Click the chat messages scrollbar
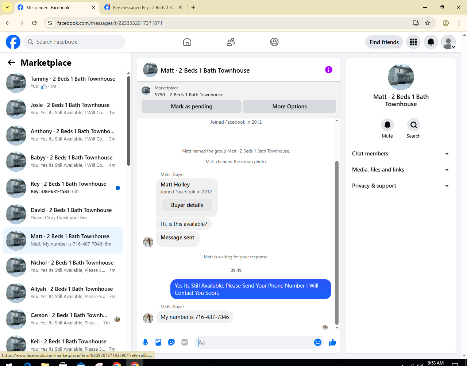This screenshot has width=467, height=366. [x=337, y=243]
